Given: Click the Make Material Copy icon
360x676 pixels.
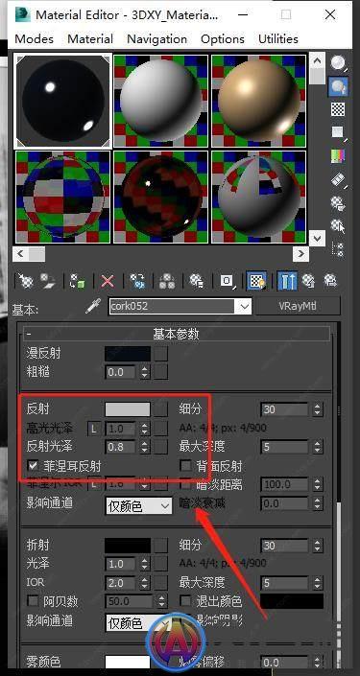Looking at the screenshot, I should click(137, 282).
